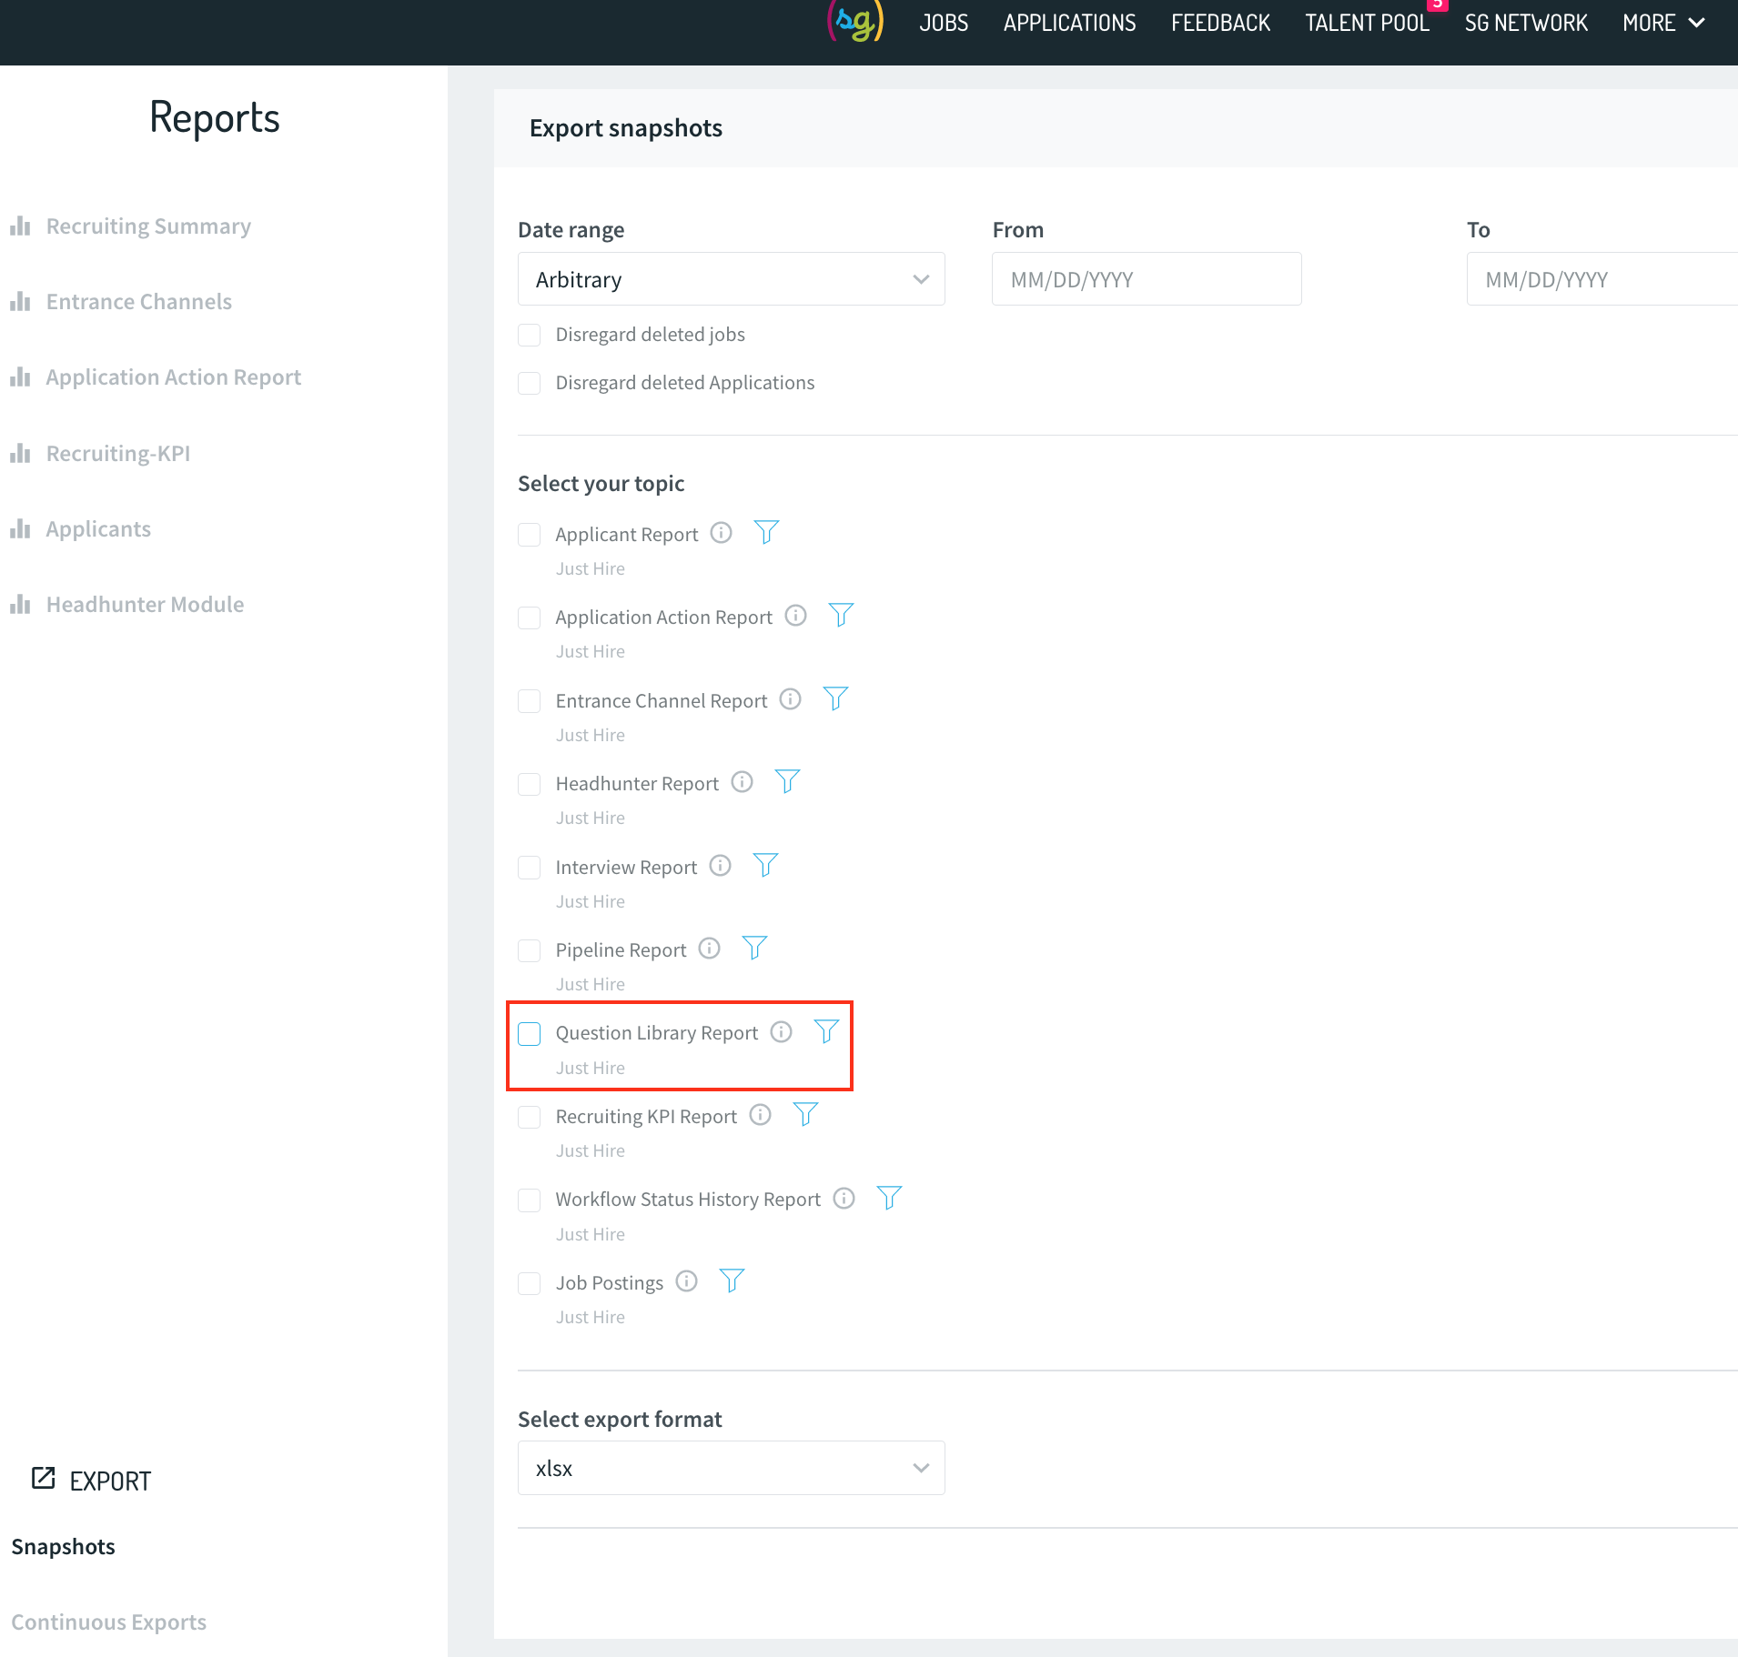
Task: Open the filter for Applicant Report
Action: [766, 532]
